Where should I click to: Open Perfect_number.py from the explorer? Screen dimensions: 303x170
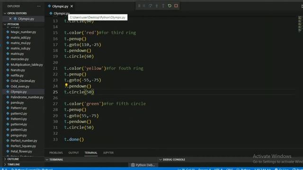(24, 141)
